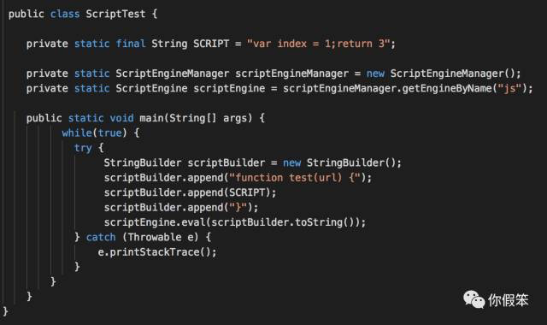Click the scriptBuilder.append(SCRIPT) line
This screenshot has height=325, width=547.
pos(190,192)
